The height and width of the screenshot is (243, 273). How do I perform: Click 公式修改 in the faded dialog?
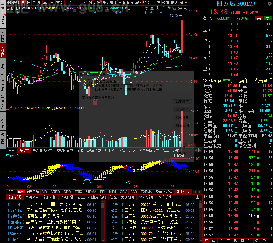click(x=182, y=101)
